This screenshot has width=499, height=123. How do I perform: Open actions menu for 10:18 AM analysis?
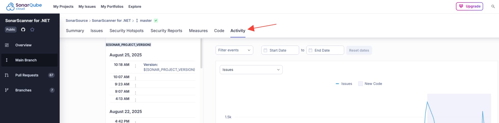click(135, 66)
